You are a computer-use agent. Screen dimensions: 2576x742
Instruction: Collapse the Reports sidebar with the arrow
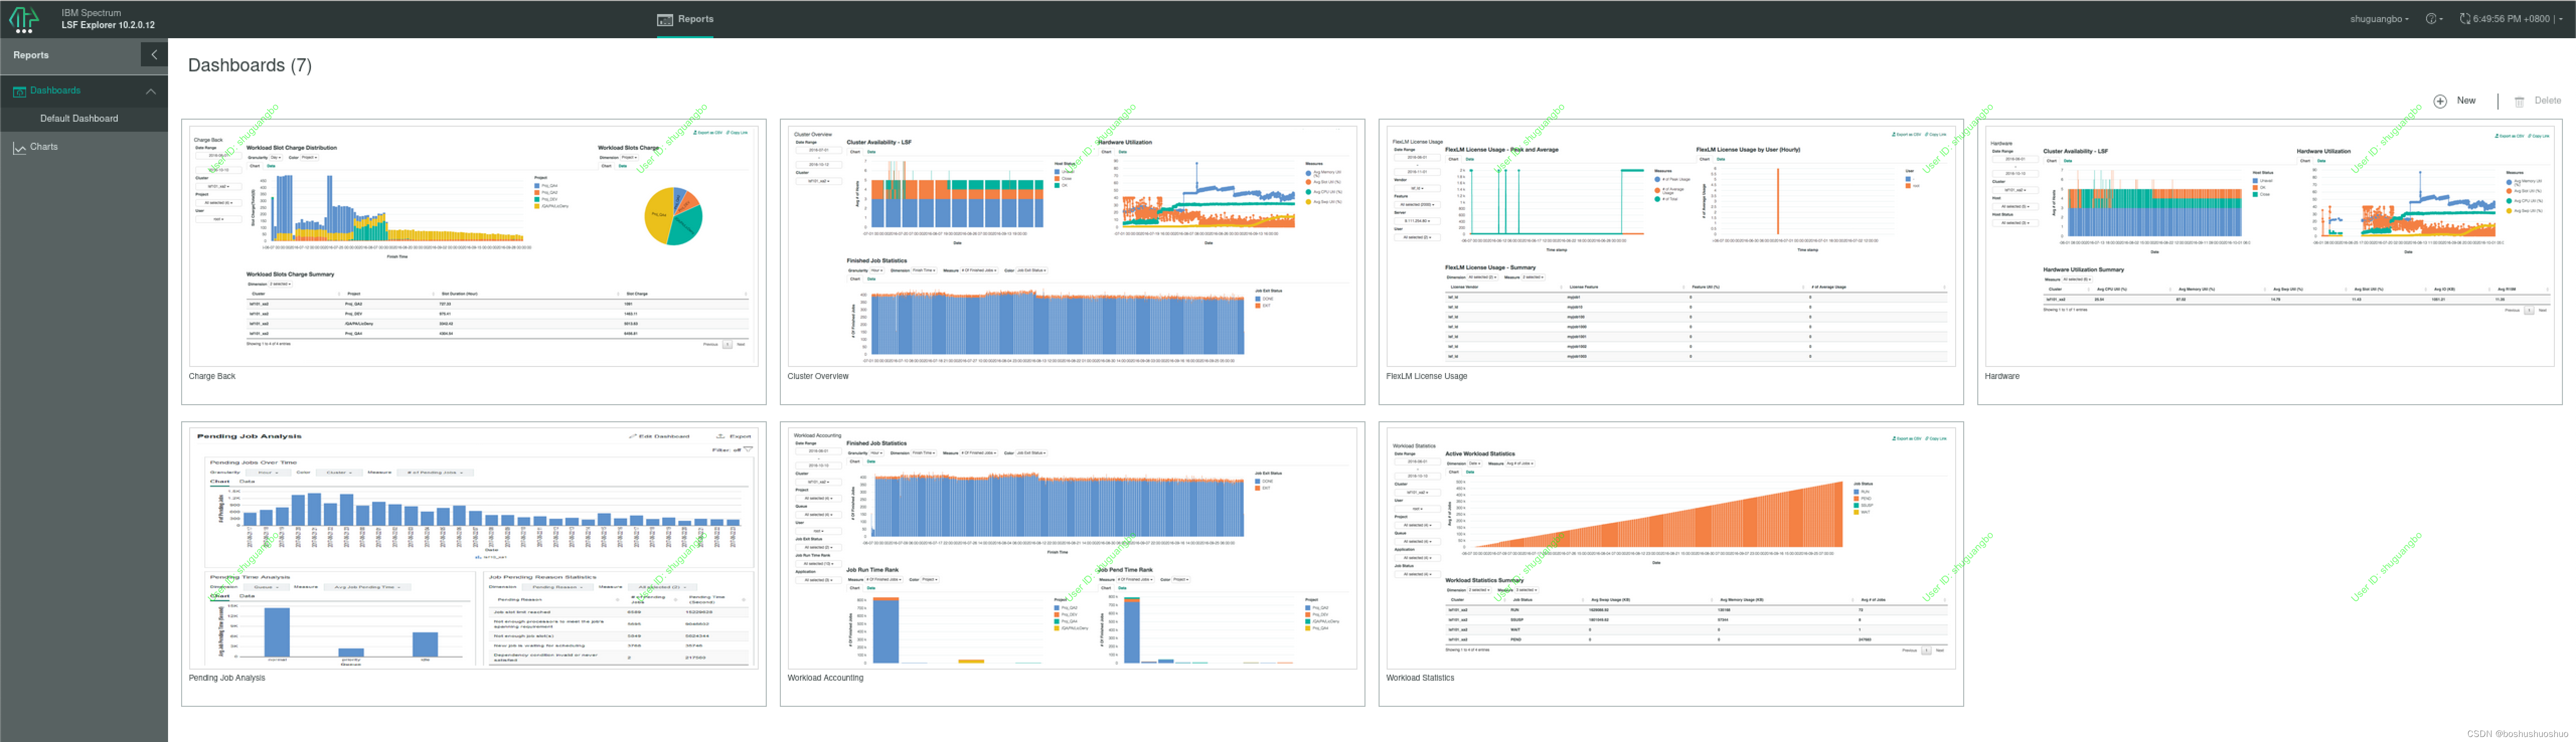(x=154, y=55)
